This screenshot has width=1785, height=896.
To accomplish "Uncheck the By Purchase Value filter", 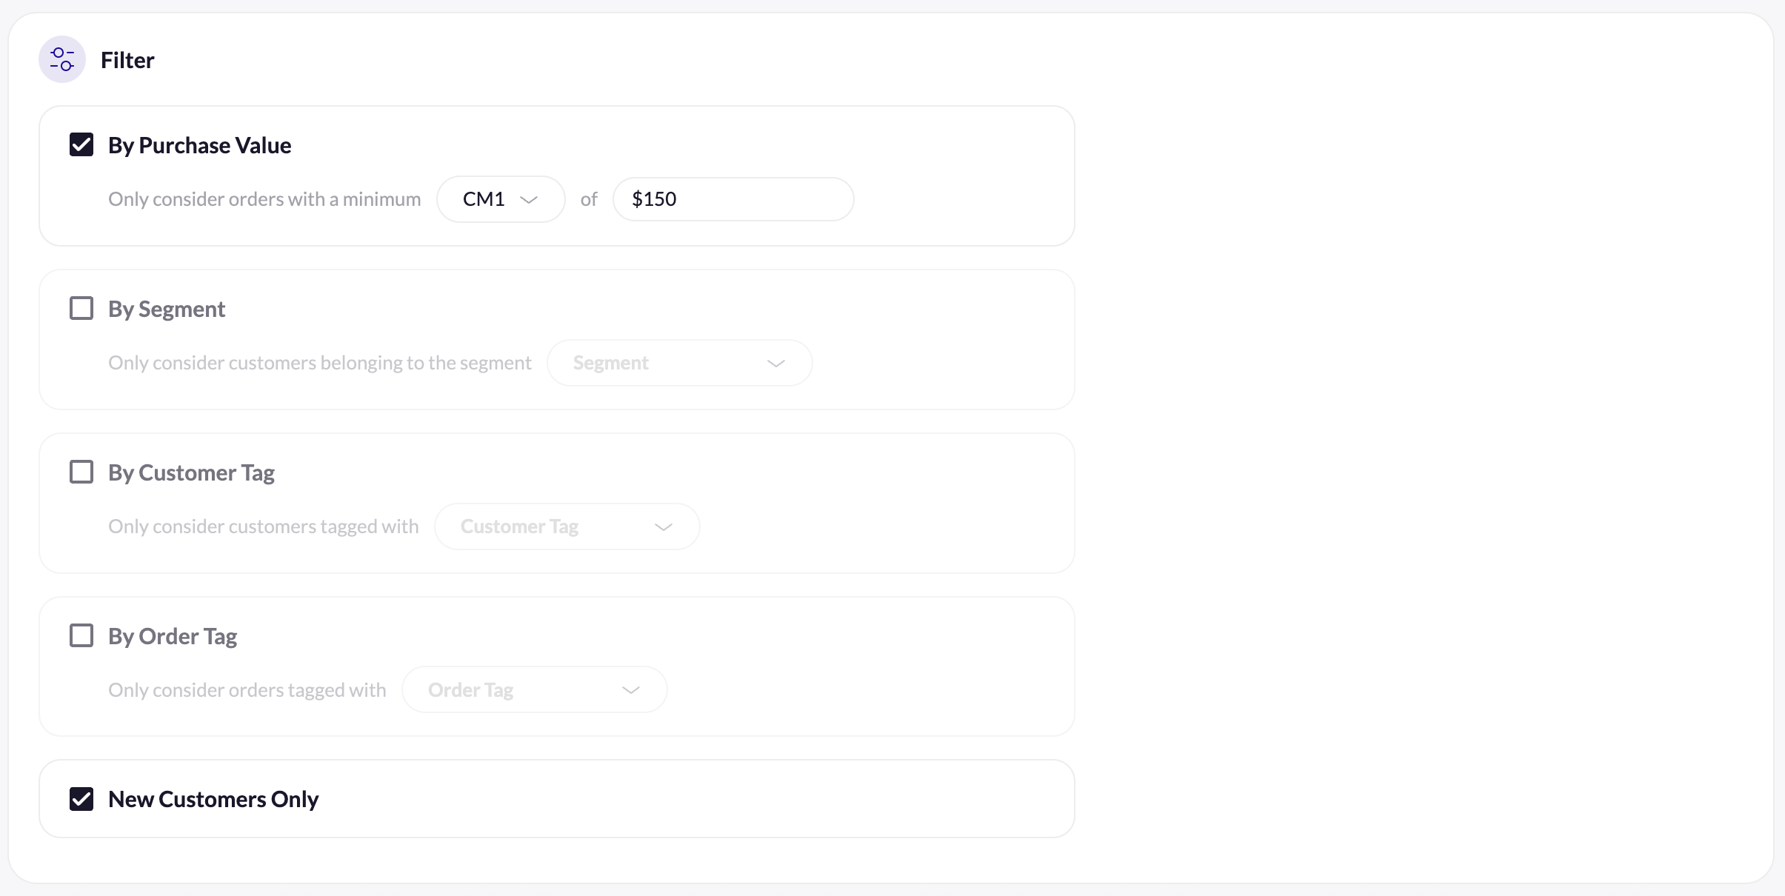I will pyautogui.click(x=81, y=144).
